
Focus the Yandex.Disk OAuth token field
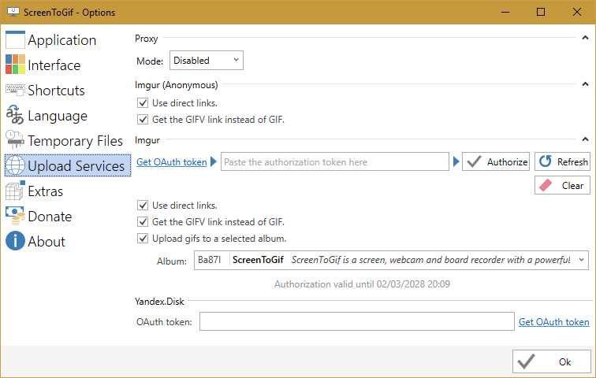[356, 321]
